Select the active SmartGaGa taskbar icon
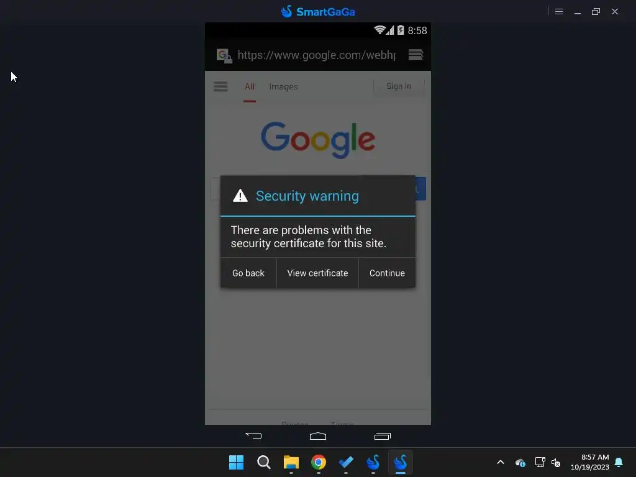 click(401, 462)
